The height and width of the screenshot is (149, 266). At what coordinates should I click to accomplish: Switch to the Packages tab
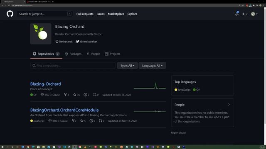[73, 54]
